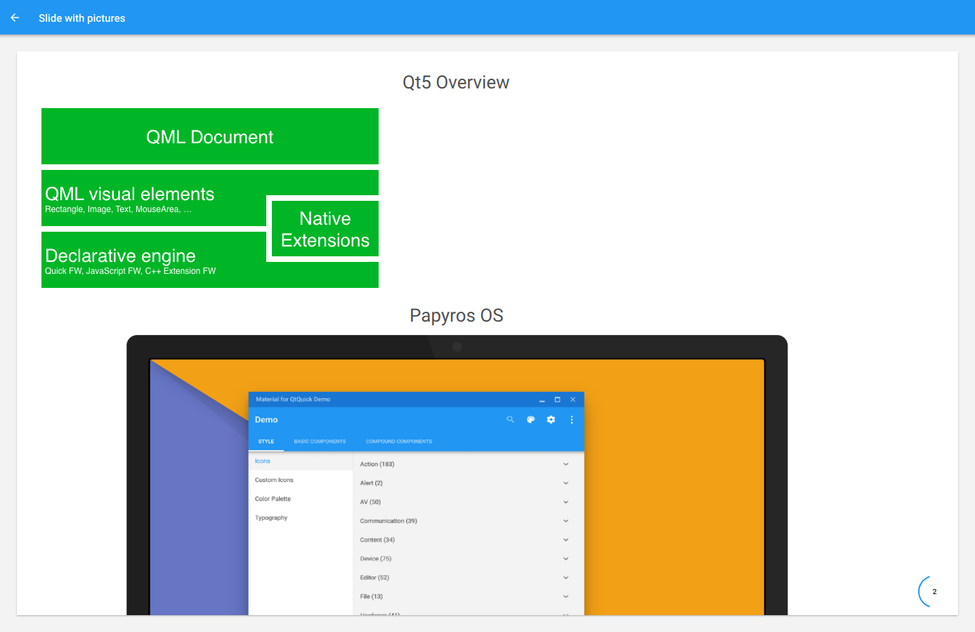Viewport: 975px width, 632px height.
Task: Select Custom Icons in the sidebar
Action: click(275, 480)
